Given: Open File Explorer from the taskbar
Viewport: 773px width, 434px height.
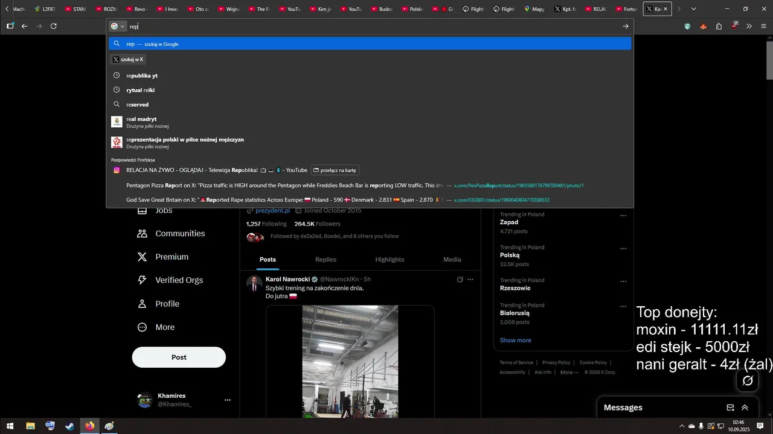Looking at the screenshot, I should tap(30, 426).
